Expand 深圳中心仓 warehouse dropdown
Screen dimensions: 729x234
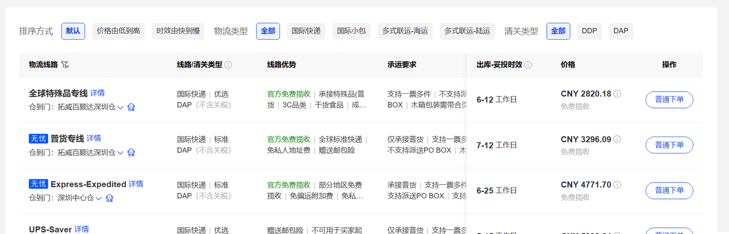tap(98, 198)
